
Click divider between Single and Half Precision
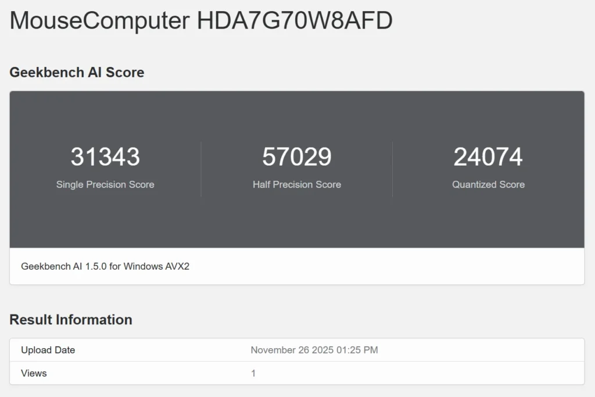pos(201,169)
